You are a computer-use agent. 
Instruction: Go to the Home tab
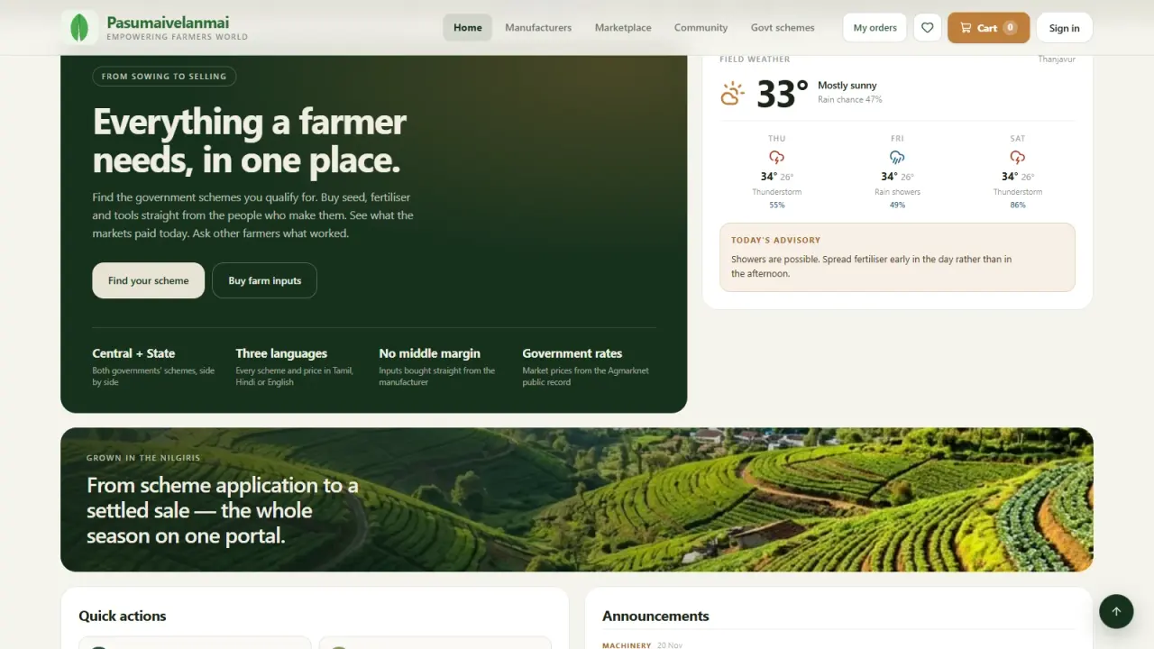click(467, 28)
